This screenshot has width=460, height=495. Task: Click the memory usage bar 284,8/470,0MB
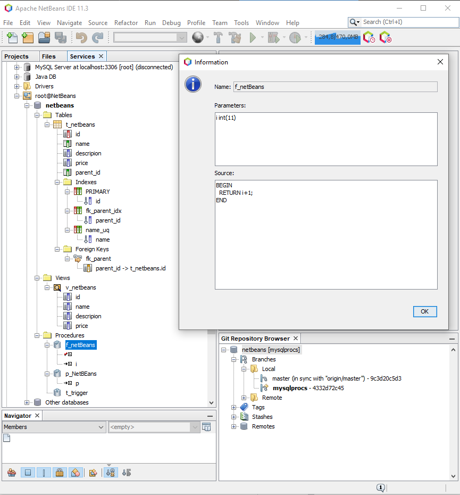tap(338, 37)
